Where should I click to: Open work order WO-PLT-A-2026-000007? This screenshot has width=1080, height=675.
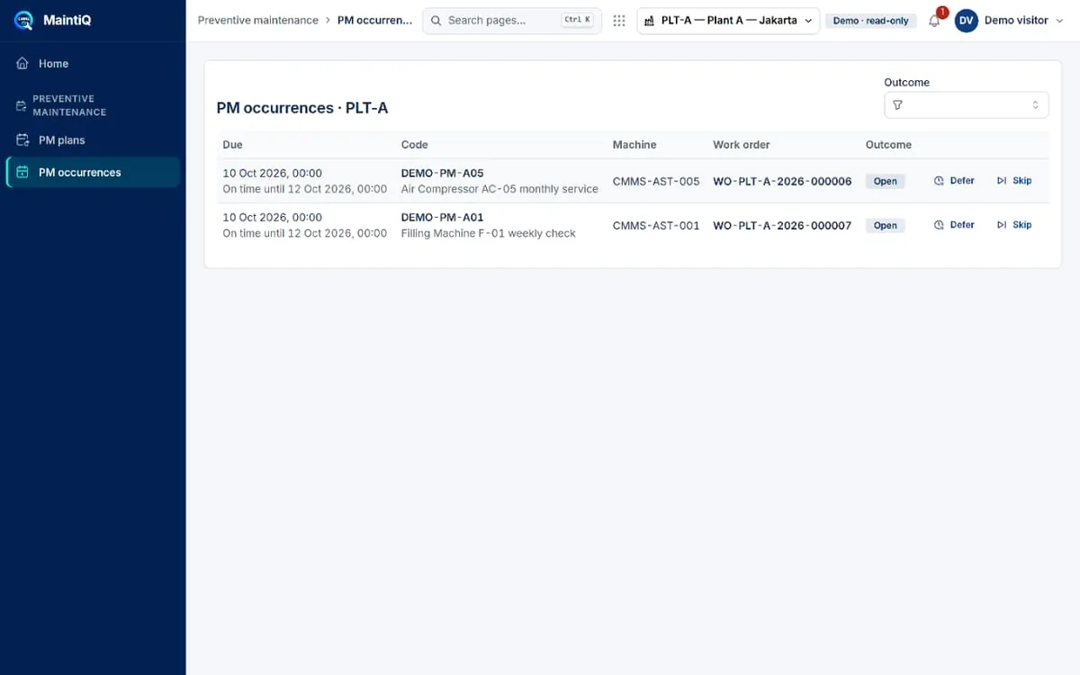[x=782, y=225]
